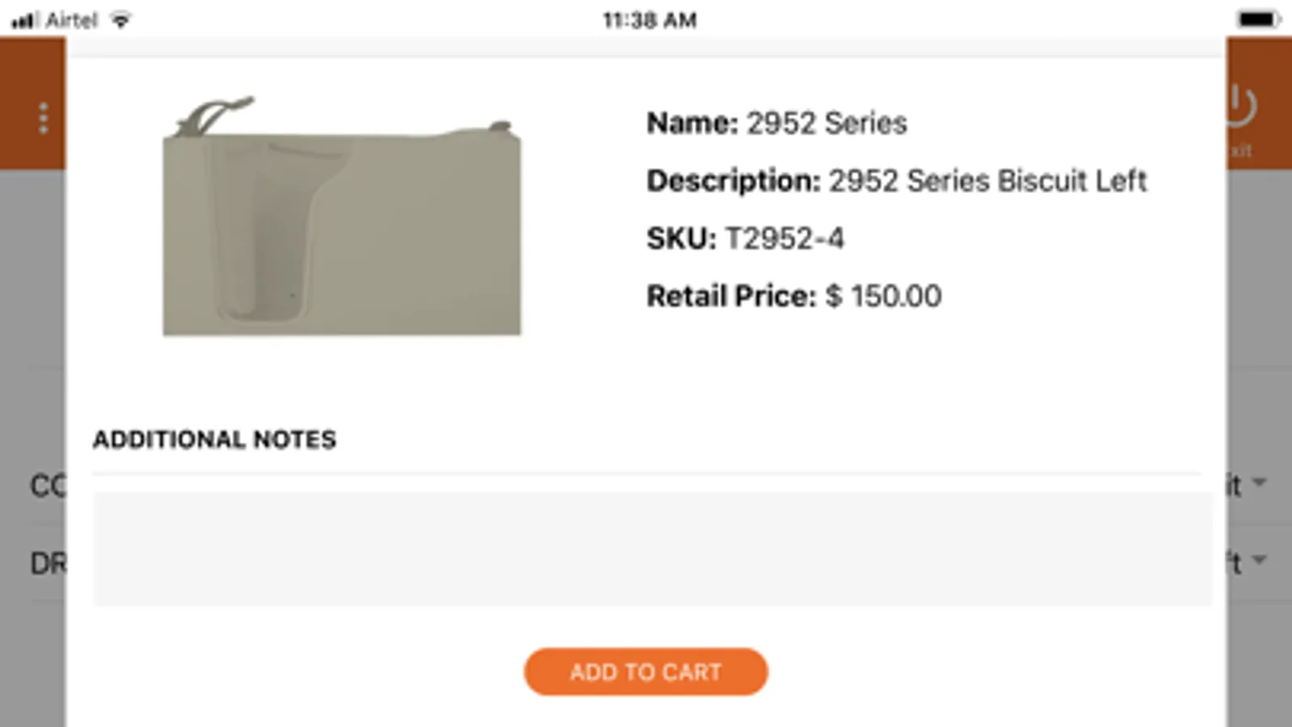Image resolution: width=1292 pixels, height=727 pixels.
Task: Tap the power exit icon
Action: (x=1241, y=107)
